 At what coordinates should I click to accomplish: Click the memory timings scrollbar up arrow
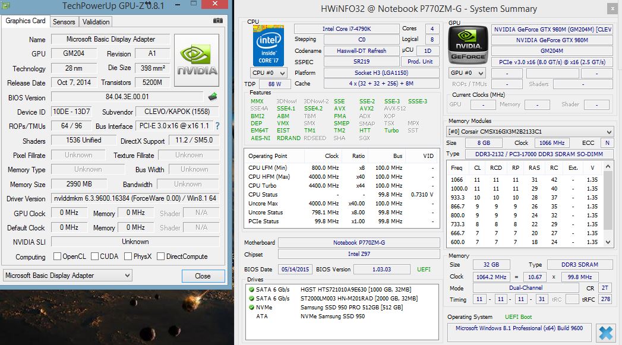click(608, 167)
